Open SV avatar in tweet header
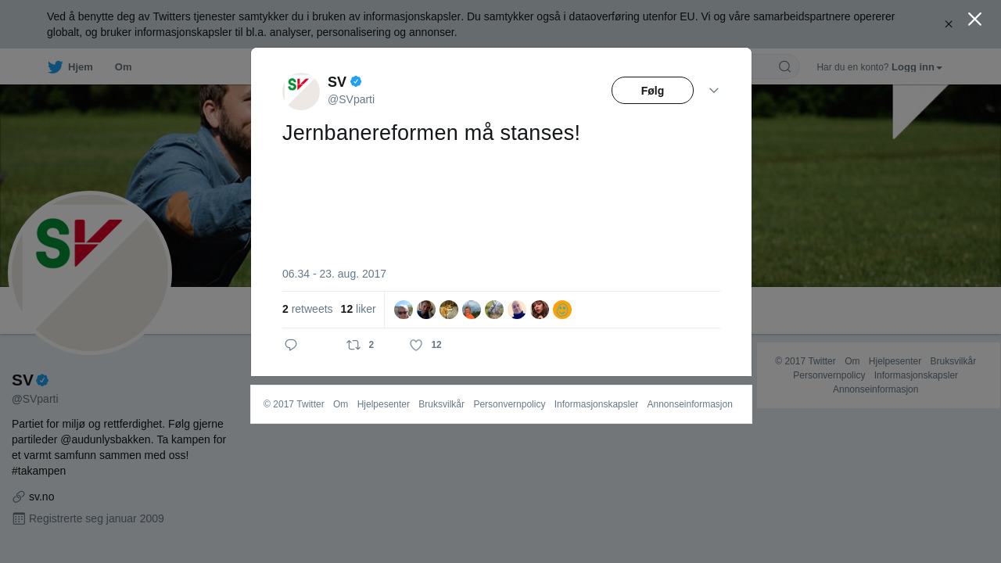The width and height of the screenshot is (1001, 563). click(301, 91)
